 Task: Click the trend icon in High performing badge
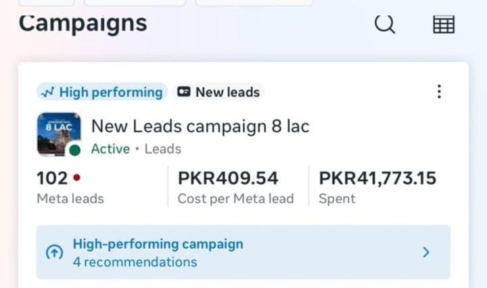[x=48, y=93]
